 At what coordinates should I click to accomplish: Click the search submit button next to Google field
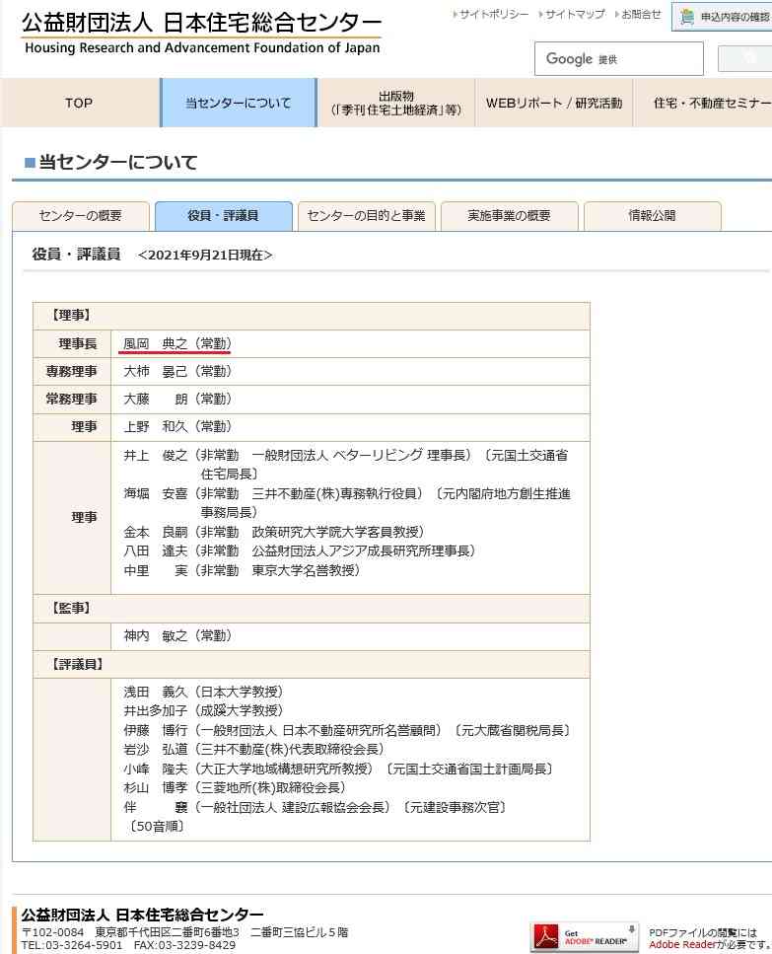point(745,58)
